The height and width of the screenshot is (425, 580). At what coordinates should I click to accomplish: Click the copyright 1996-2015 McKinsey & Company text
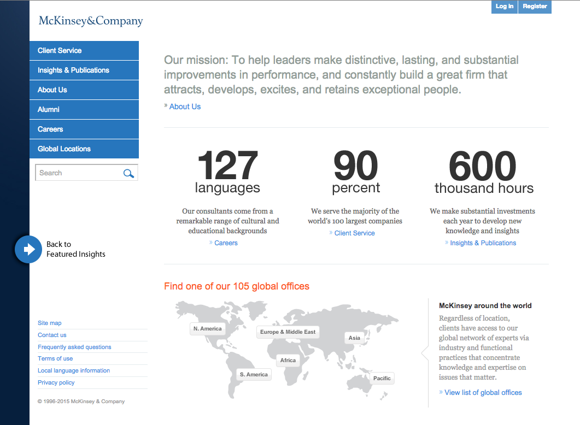(x=81, y=402)
